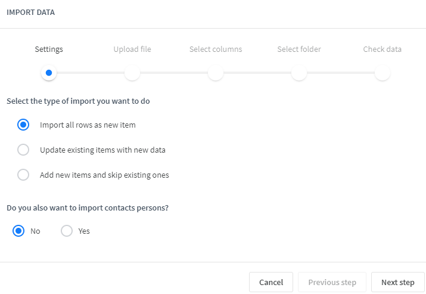
Task: Click the Check data step circle
Action: coord(383,73)
